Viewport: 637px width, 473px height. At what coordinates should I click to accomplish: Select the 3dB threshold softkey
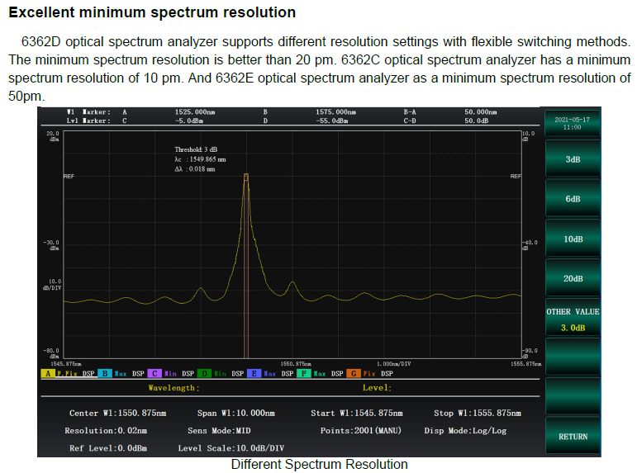(573, 159)
